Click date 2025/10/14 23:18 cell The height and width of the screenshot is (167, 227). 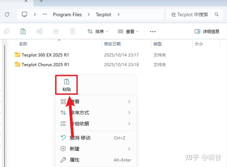(121, 64)
